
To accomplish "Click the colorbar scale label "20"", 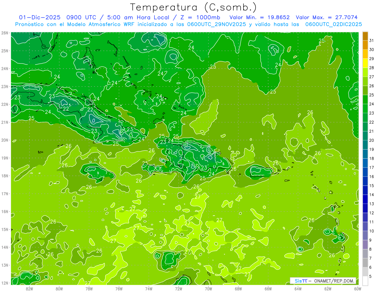I will [x=371, y=140].
